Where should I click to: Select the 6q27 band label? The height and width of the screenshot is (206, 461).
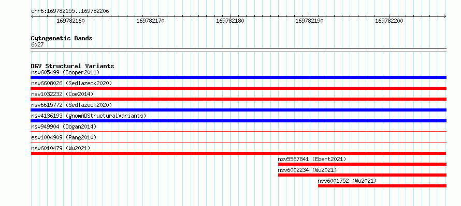tap(37, 44)
